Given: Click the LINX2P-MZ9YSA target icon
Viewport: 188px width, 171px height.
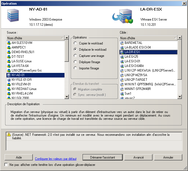Looking at the screenshot, I should [122, 75].
